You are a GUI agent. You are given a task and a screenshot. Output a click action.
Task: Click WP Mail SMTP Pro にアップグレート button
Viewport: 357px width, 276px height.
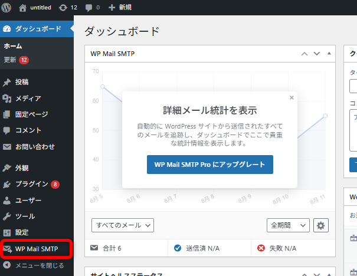click(209, 164)
